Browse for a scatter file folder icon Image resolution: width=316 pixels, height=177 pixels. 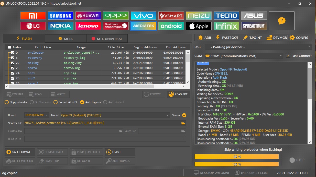pos(183,123)
